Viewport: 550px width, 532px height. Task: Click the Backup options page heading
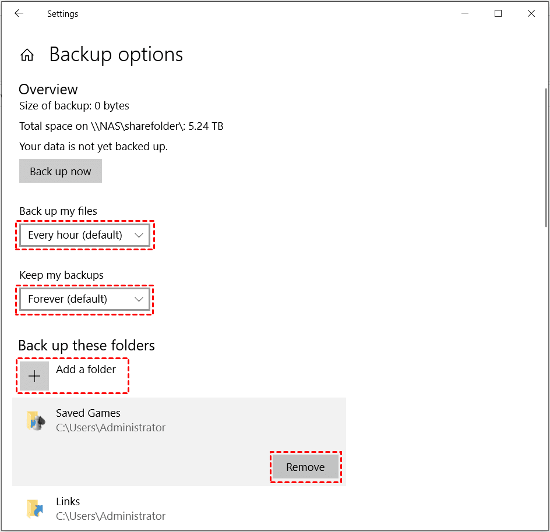click(x=116, y=55)
